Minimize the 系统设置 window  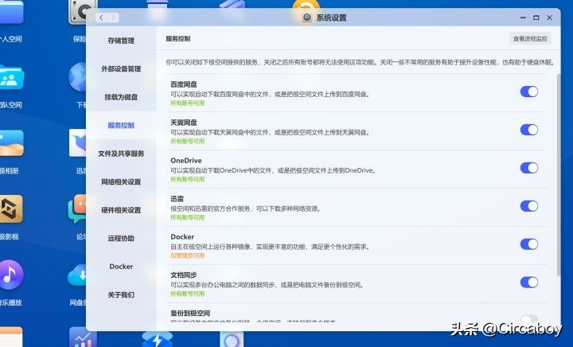(x=523, y=18)
